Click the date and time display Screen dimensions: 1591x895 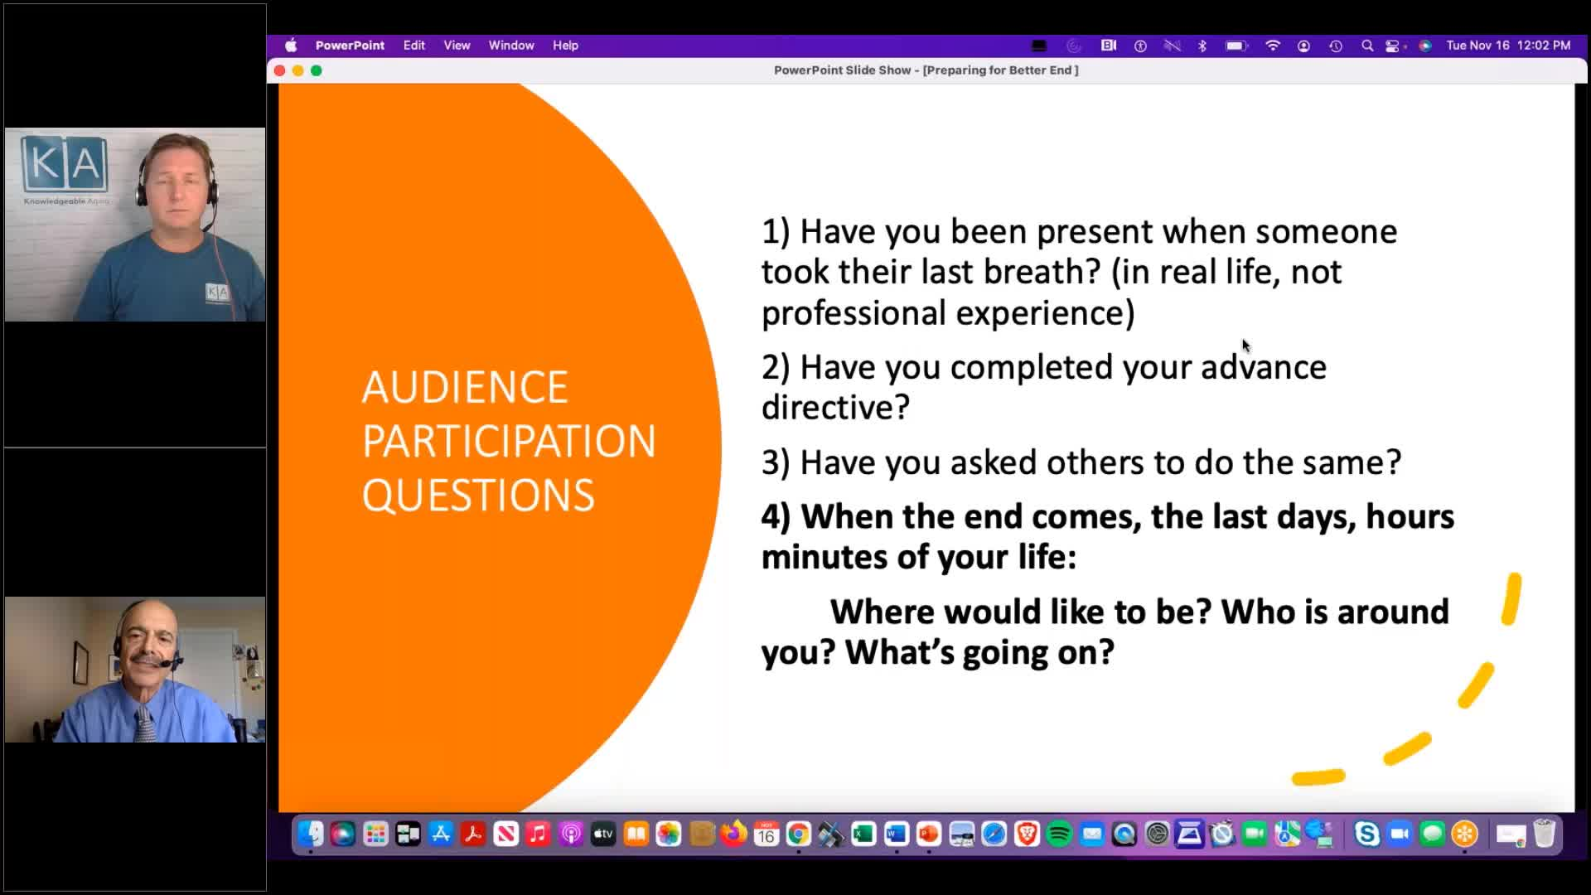pos(1508,46)
